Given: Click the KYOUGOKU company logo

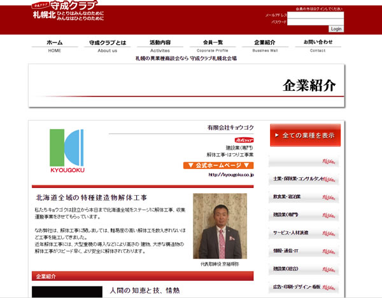Looking at the screenshot, I should pos(67,151).
